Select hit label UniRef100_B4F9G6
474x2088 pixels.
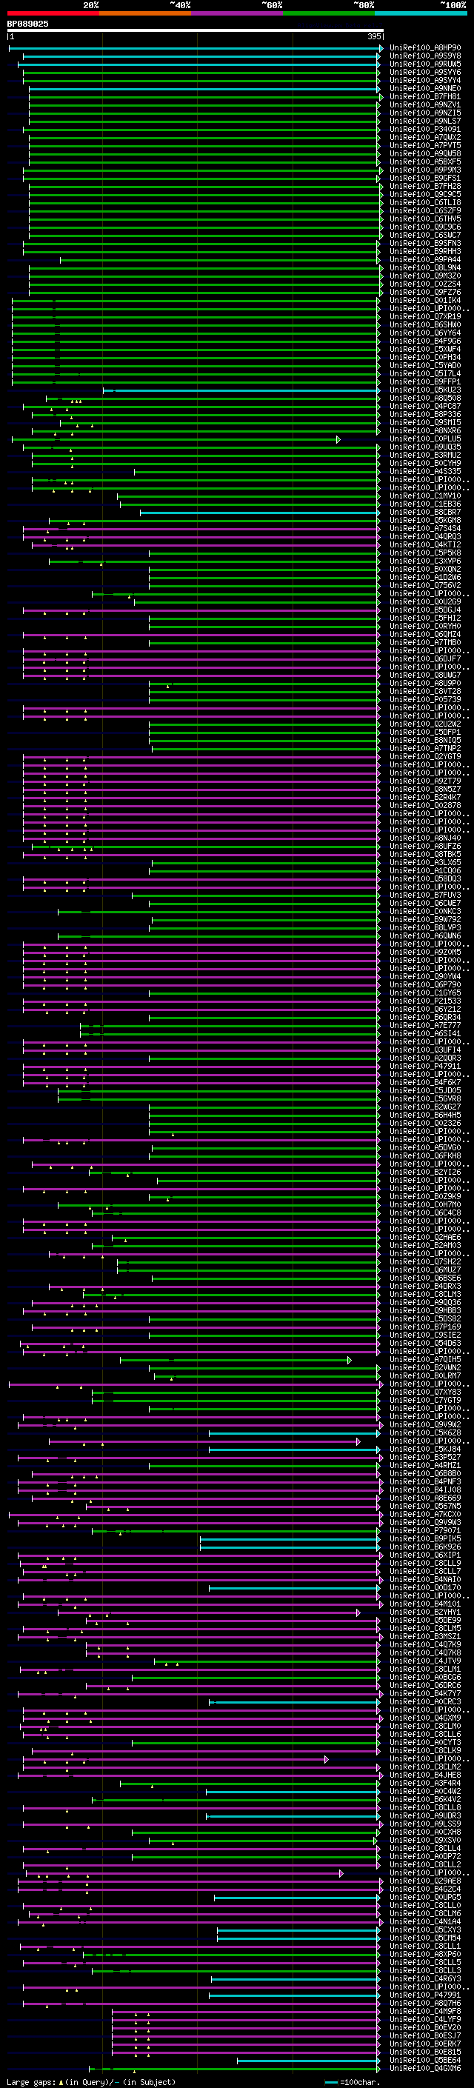[425, 341]
